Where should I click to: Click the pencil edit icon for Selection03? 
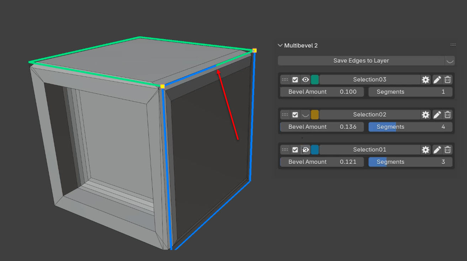click(x=437, y=79)
